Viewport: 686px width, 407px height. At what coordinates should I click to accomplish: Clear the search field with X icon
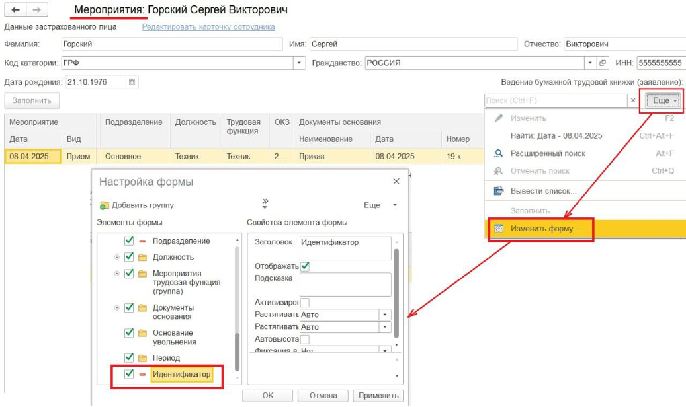[633, 100]
